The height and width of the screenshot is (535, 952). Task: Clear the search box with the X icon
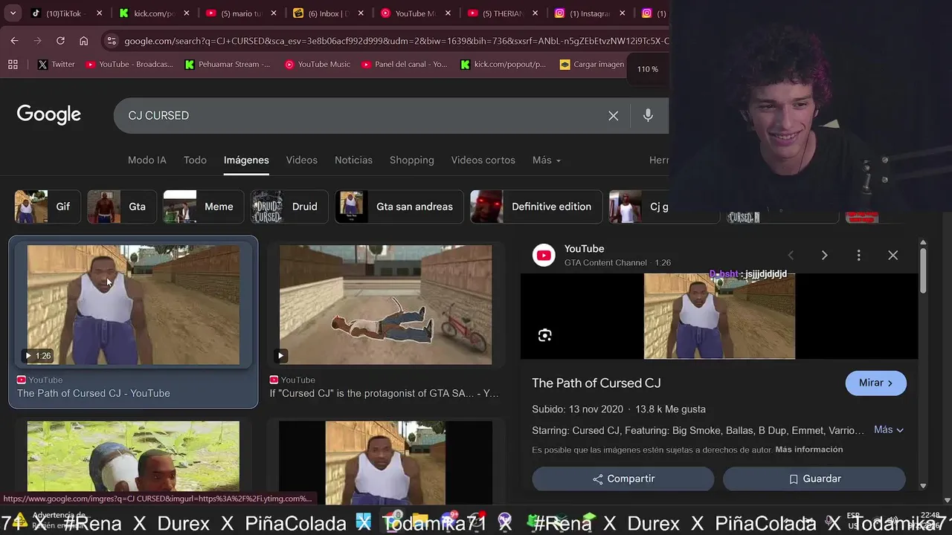pyautogui.click(x=613, y=116)
